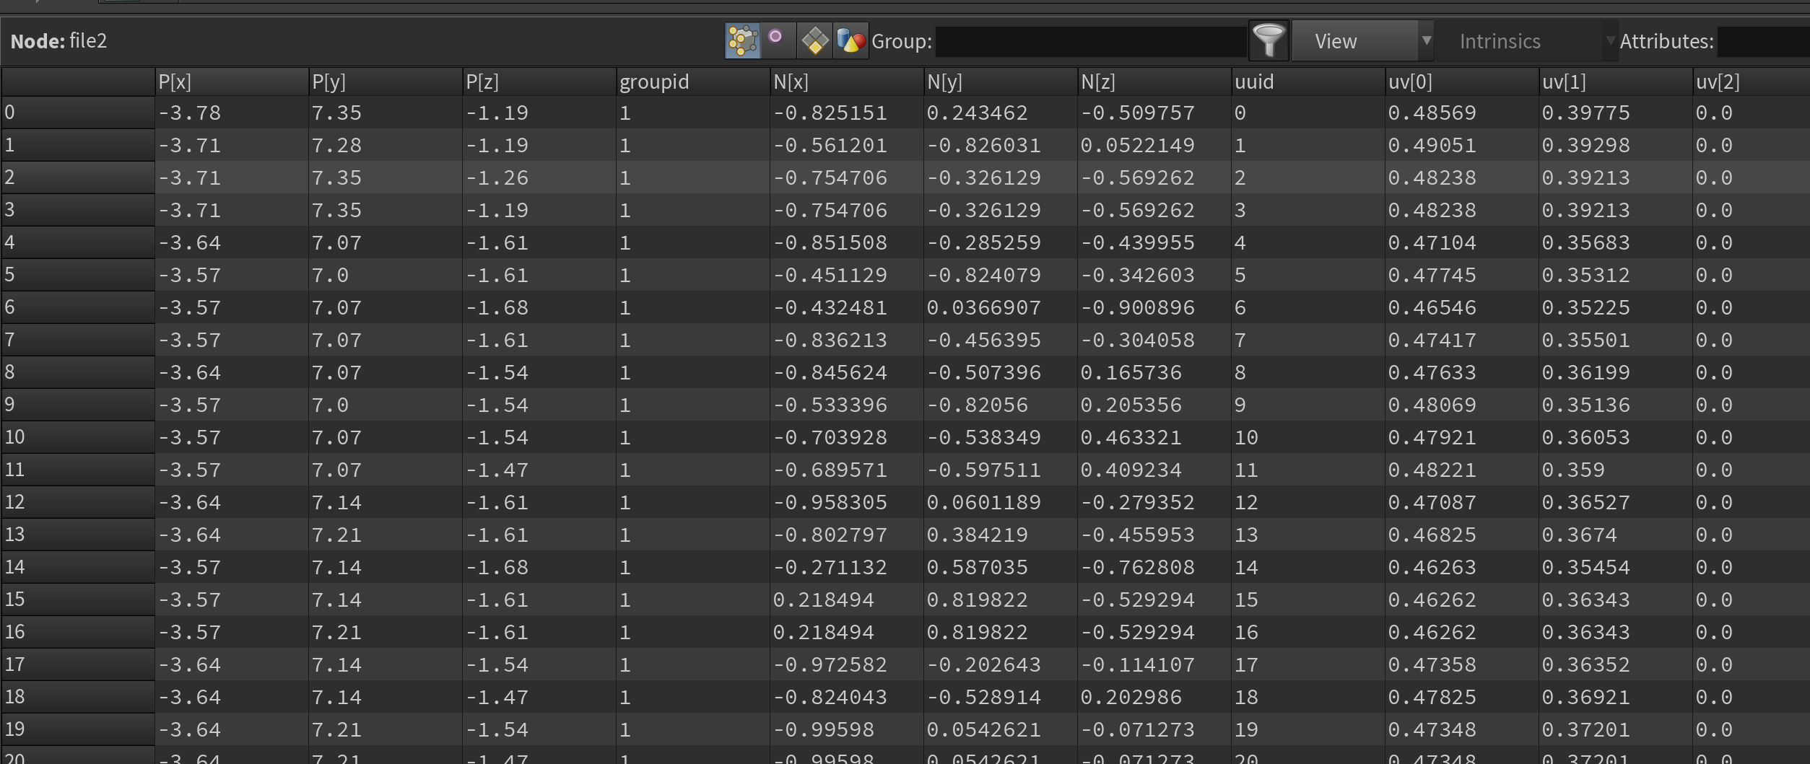Viewport: 1810px width, 764px height.
Task: Select row header 9
Action: coord(78,405)
